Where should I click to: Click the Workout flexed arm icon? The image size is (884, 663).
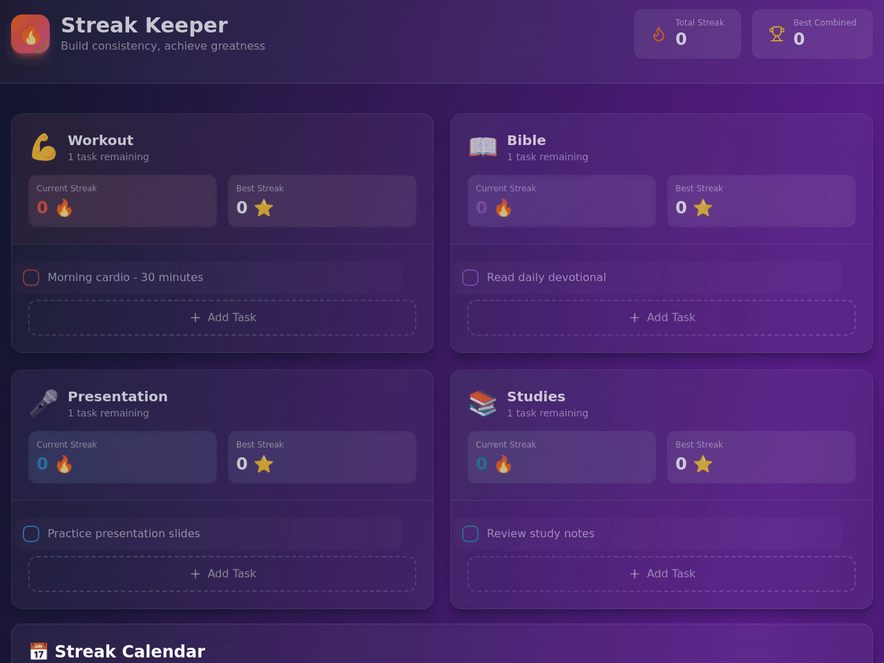click(44, 147)
